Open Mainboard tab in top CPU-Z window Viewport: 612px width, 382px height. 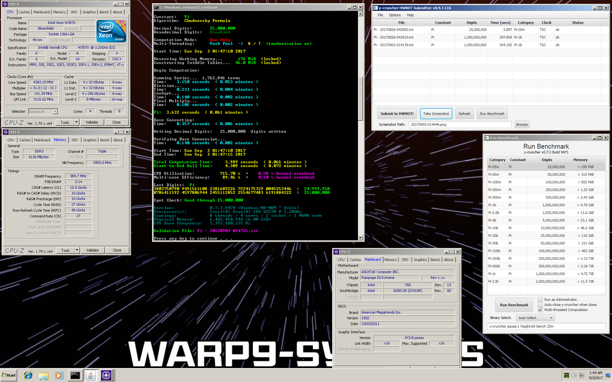tap(41, 12)
